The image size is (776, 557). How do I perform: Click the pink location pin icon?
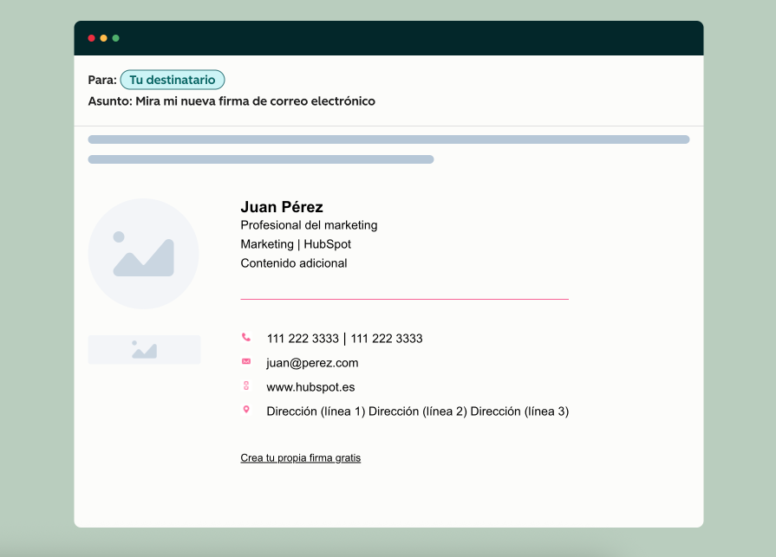245,411
